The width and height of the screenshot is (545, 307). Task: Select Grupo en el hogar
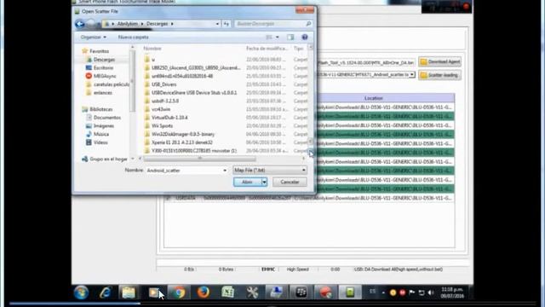pos(108,159)
